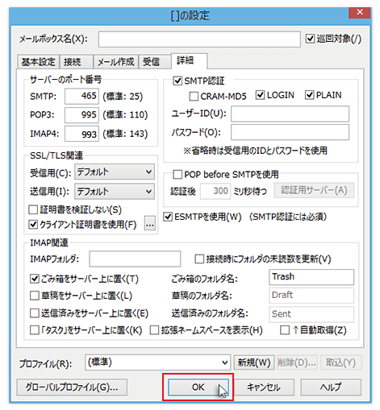
Task: Toggle 証明書を検証しない(S) checkbox
Action: pyautogui.click(x=33, y=209)
